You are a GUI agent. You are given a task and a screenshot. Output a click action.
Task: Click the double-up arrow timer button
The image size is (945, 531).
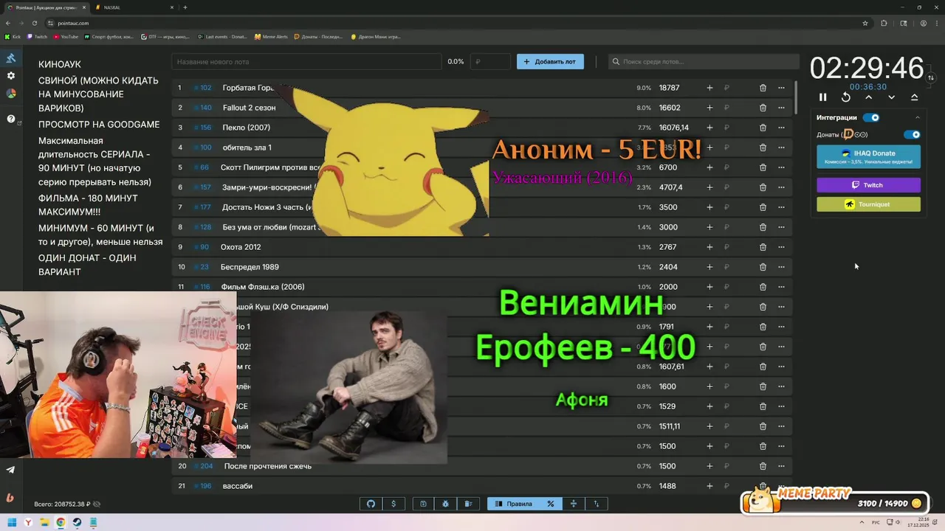pyautogui.click(x=915, y=97)
